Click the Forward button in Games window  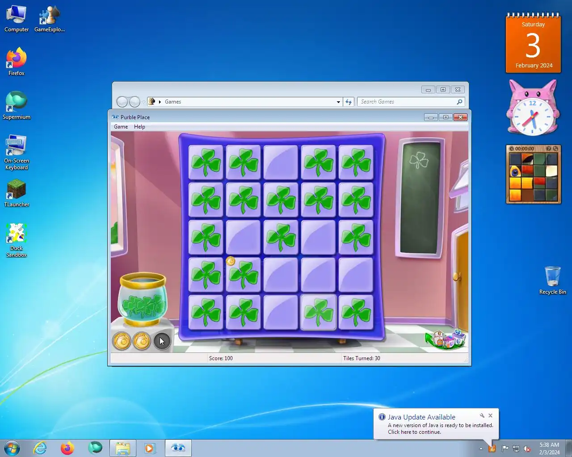[x=135, y=102]
